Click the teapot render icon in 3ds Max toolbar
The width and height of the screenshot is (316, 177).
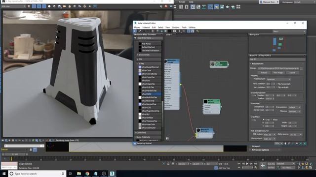[x=227, y=7]
